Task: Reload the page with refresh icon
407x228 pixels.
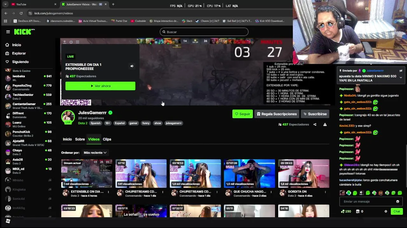Action: (x=21, y=13)
